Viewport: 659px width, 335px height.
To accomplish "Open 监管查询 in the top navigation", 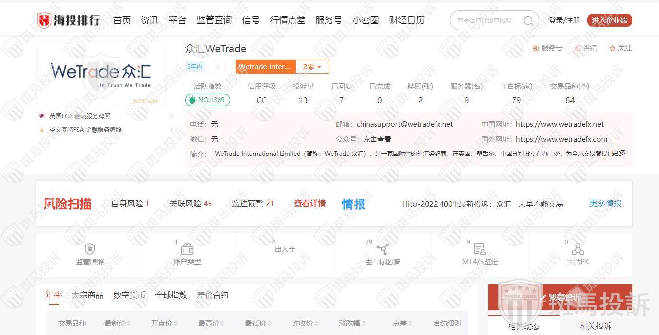I will point(214,20).
